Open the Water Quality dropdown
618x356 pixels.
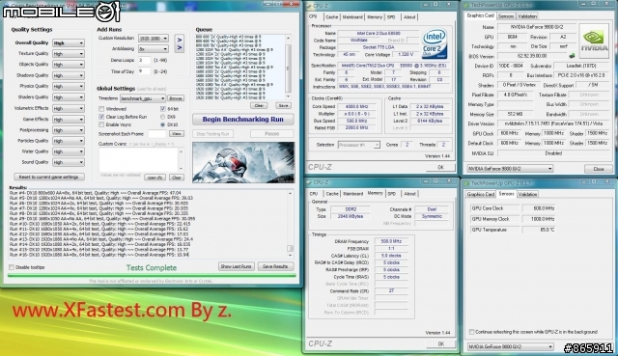tap(69, 151)
